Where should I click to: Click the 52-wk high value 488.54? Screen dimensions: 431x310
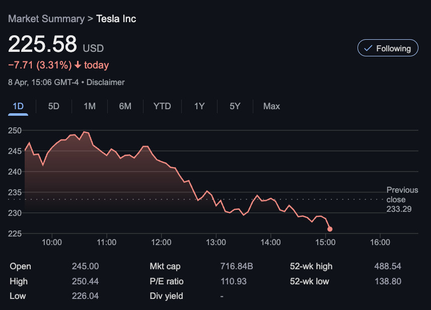point(388,266)
